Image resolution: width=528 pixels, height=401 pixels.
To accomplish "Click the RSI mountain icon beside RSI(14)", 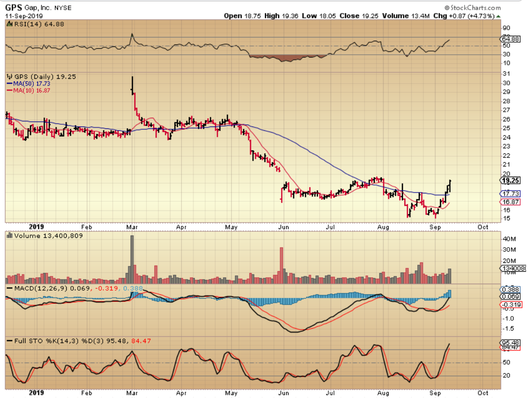I will (x=10, y=24).
